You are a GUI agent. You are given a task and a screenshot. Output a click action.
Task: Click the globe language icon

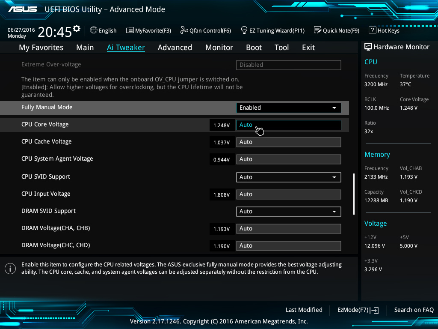coord(94,30)
